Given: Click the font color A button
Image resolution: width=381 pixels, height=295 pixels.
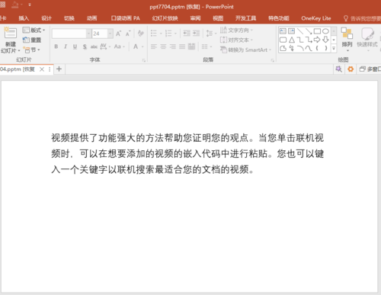Looking at the screenshot, I should point(136,46).
